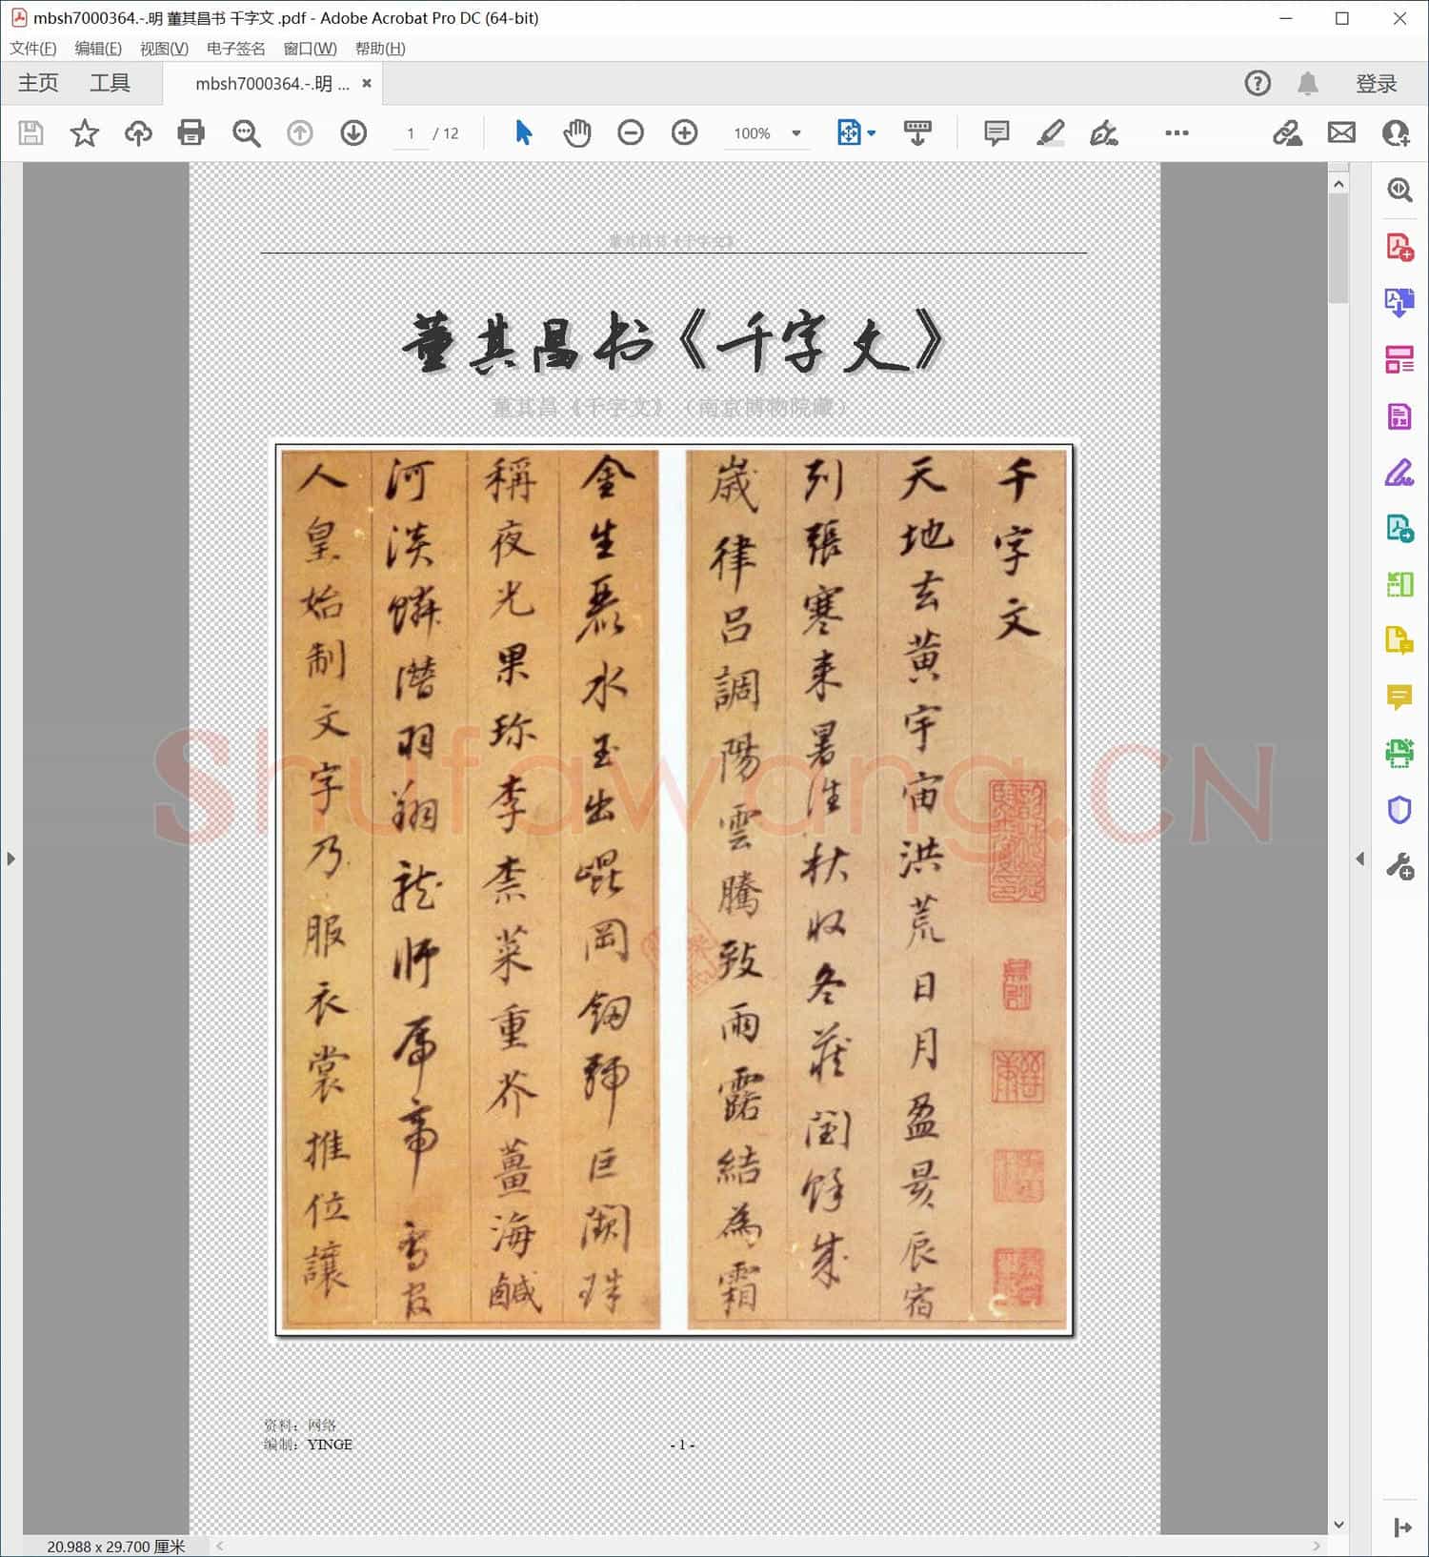
Task: Activate the hand pan tool
Action: coord(576,132)
